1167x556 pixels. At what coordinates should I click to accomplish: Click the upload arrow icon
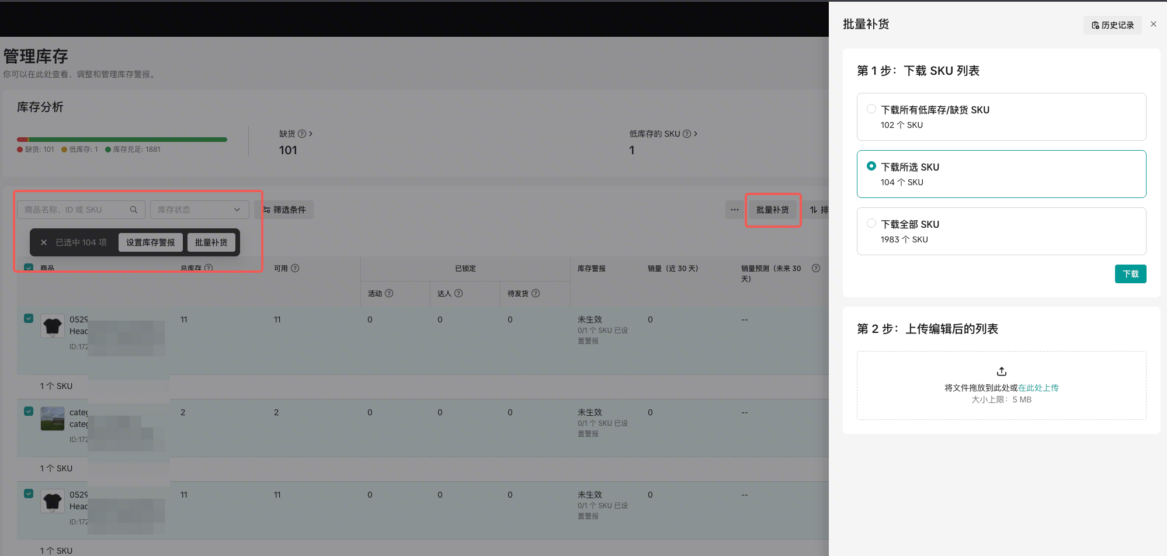click(x=1001, y=371)
